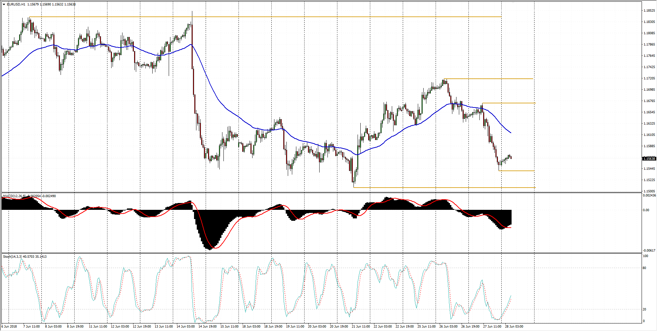This screenshot has width=657, height=331.
Task: Click the 1.15005 price scale label
Action: (649, 191)
